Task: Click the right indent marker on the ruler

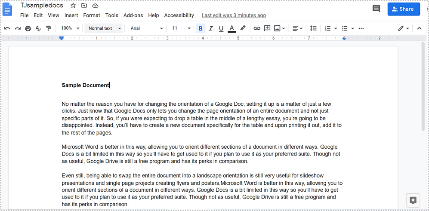Action: click(x=344, y=39)
